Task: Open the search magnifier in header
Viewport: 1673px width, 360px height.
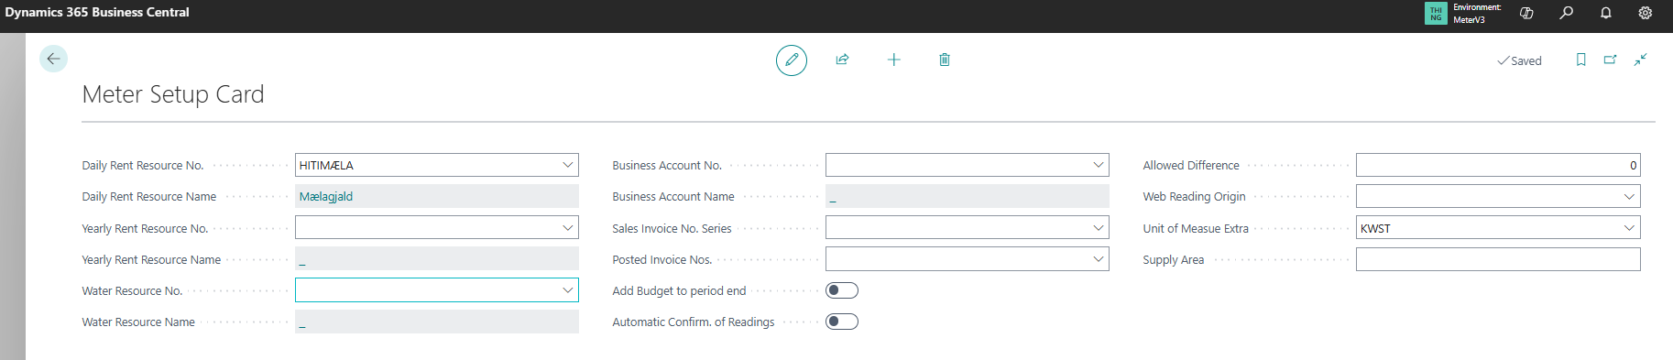Action: (1566, 13)
